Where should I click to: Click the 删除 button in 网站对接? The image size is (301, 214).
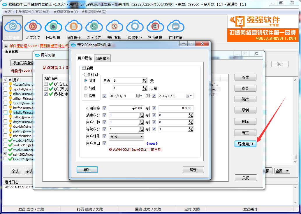(x=245, y=122)
